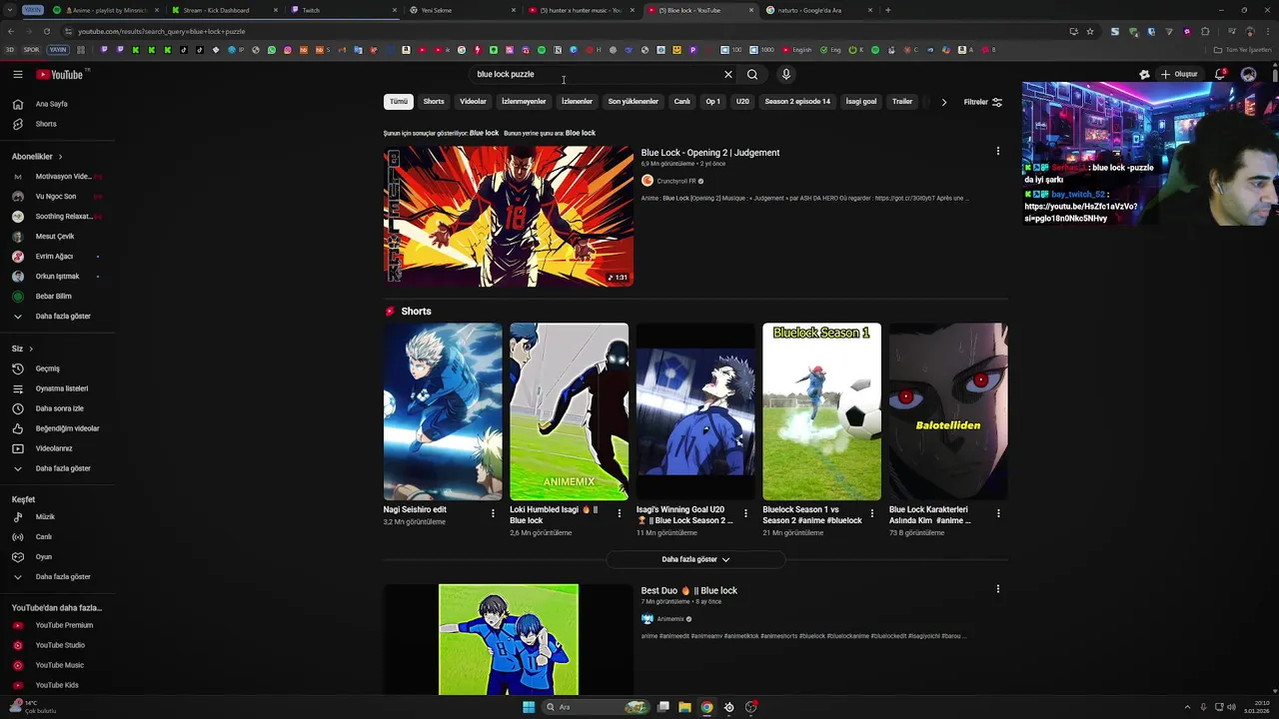This screenshot has height=719, width=1279.
Task: Show hidden system tray icons
Action: [1187, 707]
